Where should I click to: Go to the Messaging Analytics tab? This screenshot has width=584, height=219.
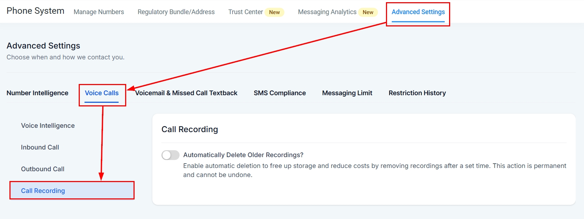pos(327,12)
